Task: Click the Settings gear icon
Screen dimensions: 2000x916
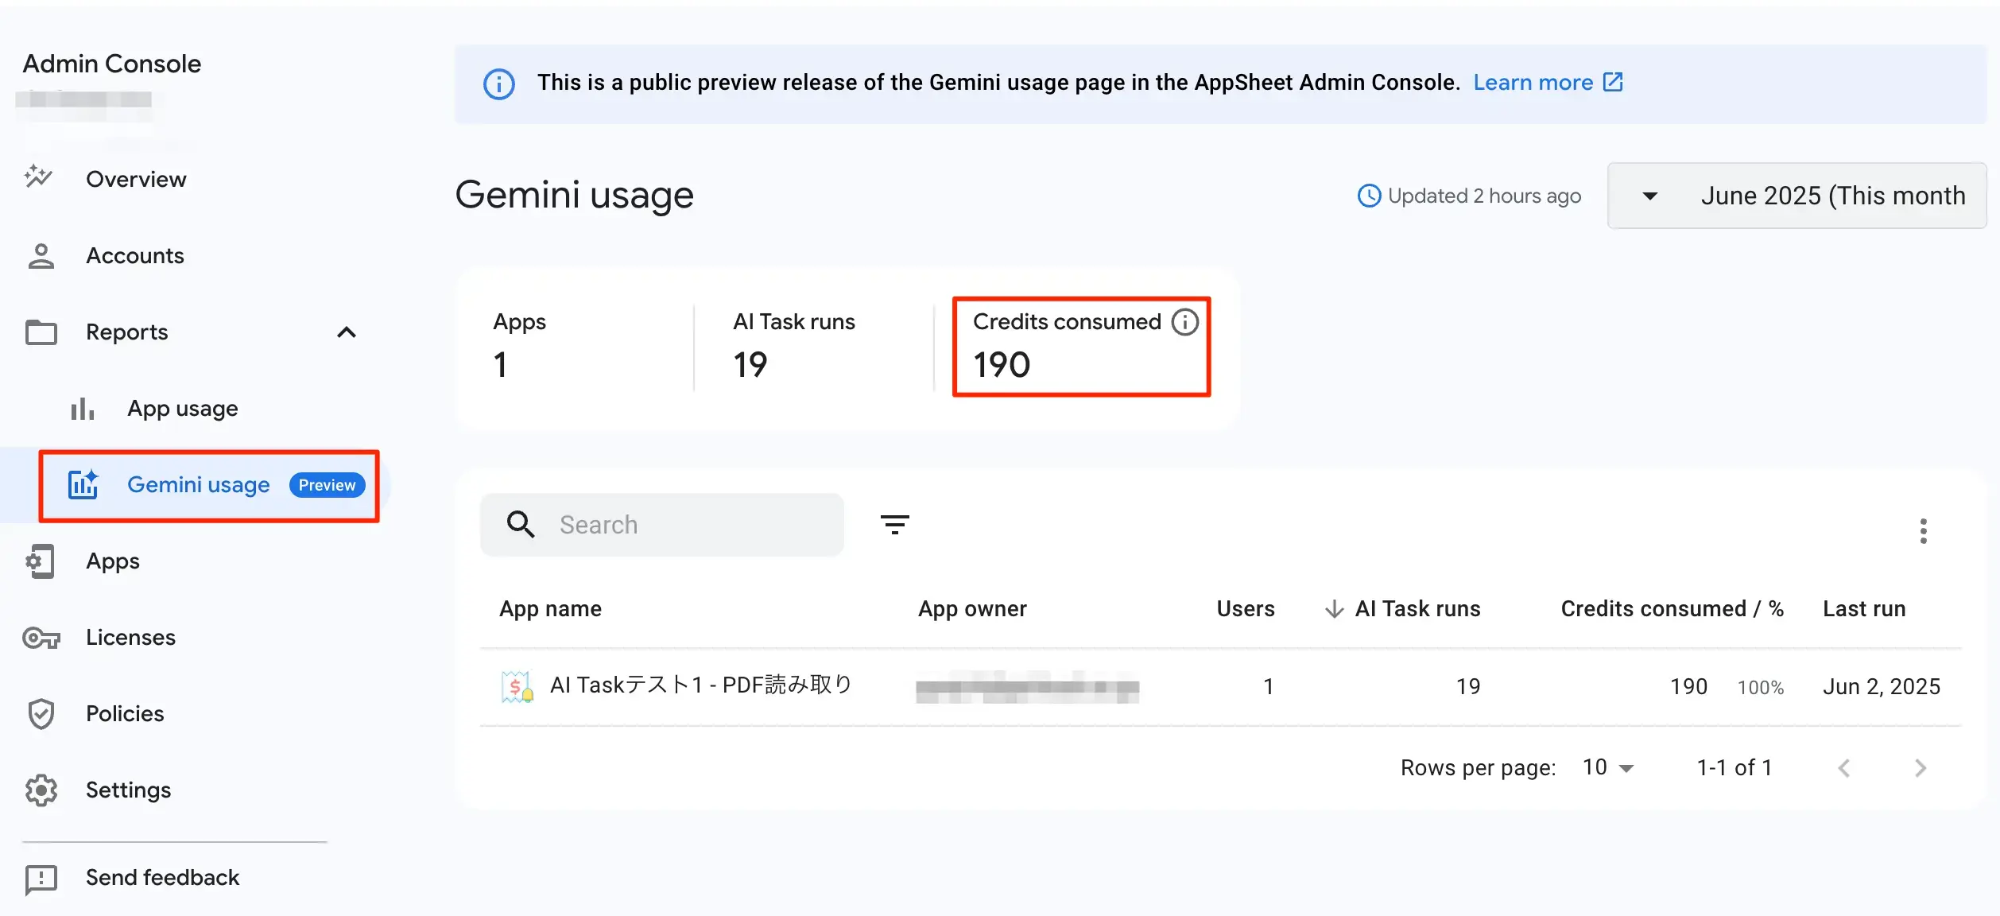Action: (41, 790)
